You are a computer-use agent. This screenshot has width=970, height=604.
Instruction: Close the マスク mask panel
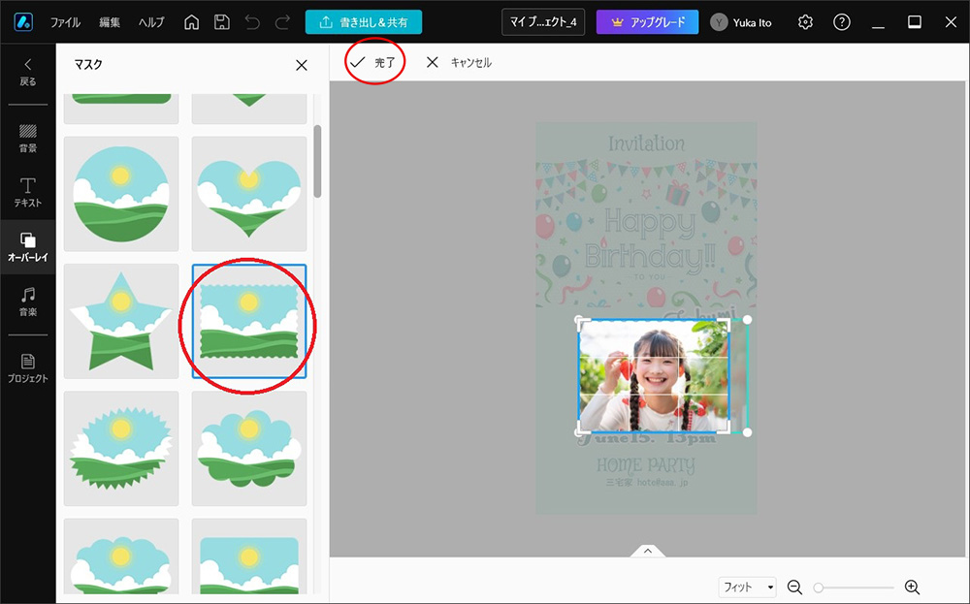coord(302,65)
